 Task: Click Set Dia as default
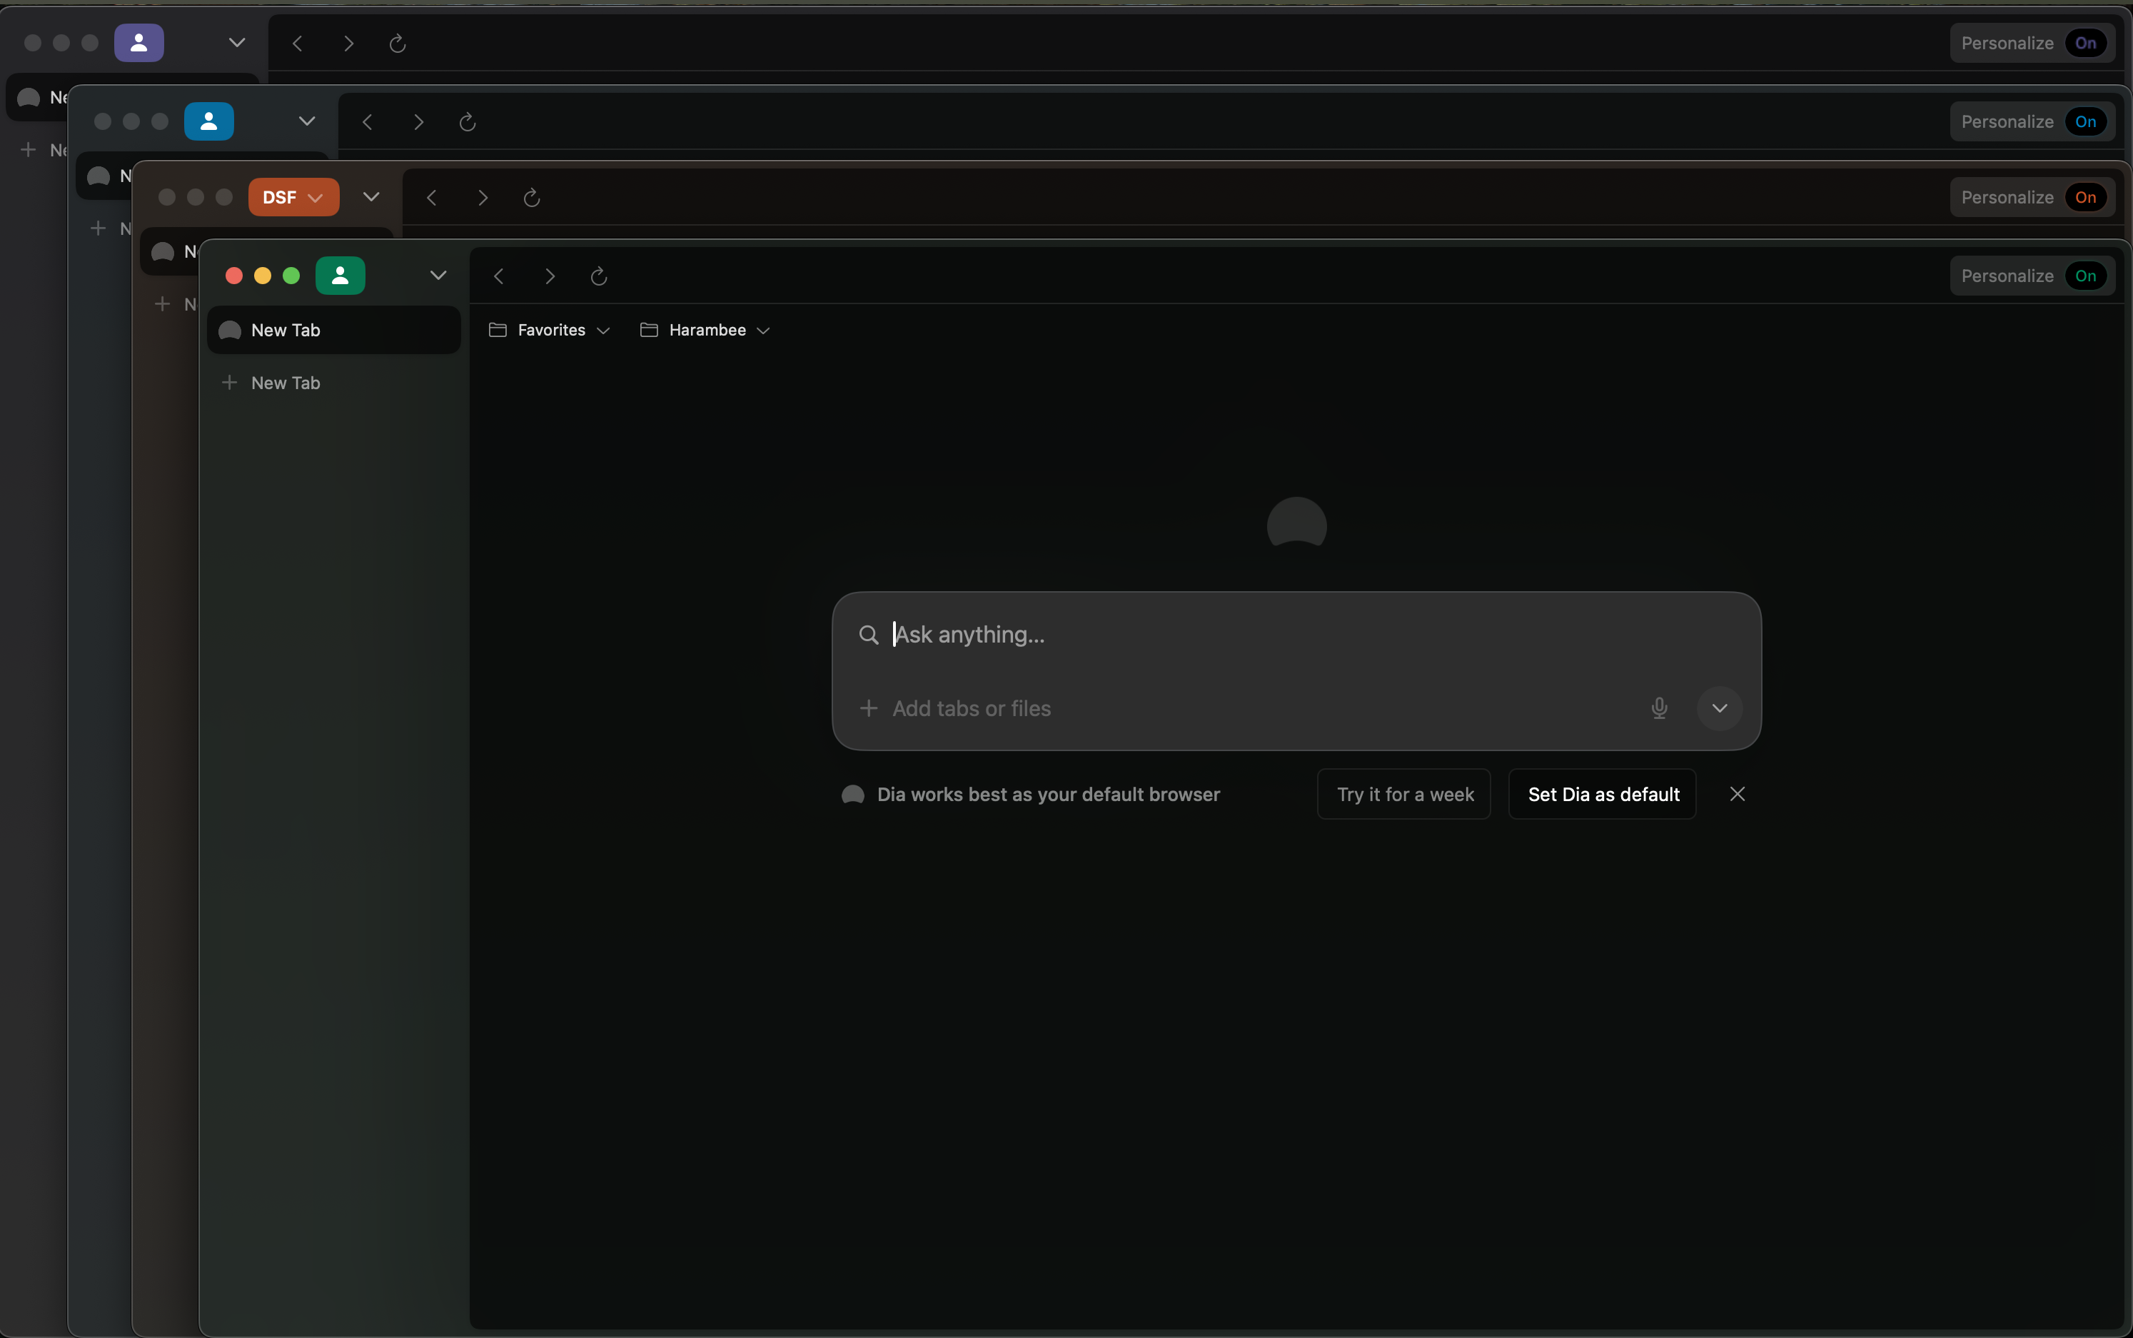point(1602,794)
